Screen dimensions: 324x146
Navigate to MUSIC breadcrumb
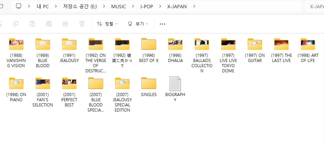coord(118,7)
